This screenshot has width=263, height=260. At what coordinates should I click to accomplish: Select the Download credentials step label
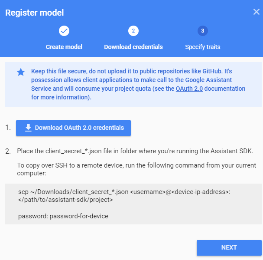[x=133, y=47]
